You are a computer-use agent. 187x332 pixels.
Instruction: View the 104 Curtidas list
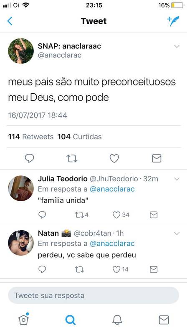(80, 137)
